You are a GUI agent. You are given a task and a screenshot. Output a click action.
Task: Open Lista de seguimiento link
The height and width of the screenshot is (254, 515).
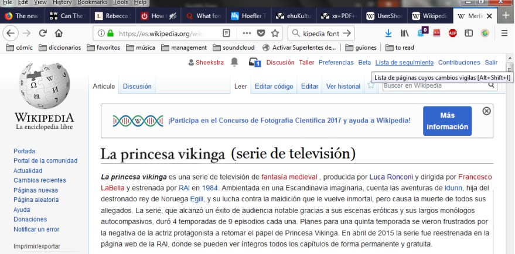[x=404, y=63]
